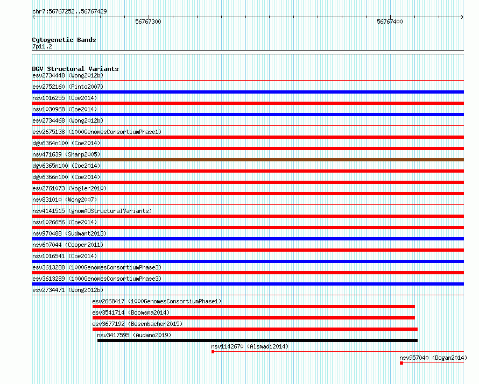Select the black nsv3417595 Audano2019 bar
The width and height of the screenshot is (479, 384).
[x=257, y=340]
